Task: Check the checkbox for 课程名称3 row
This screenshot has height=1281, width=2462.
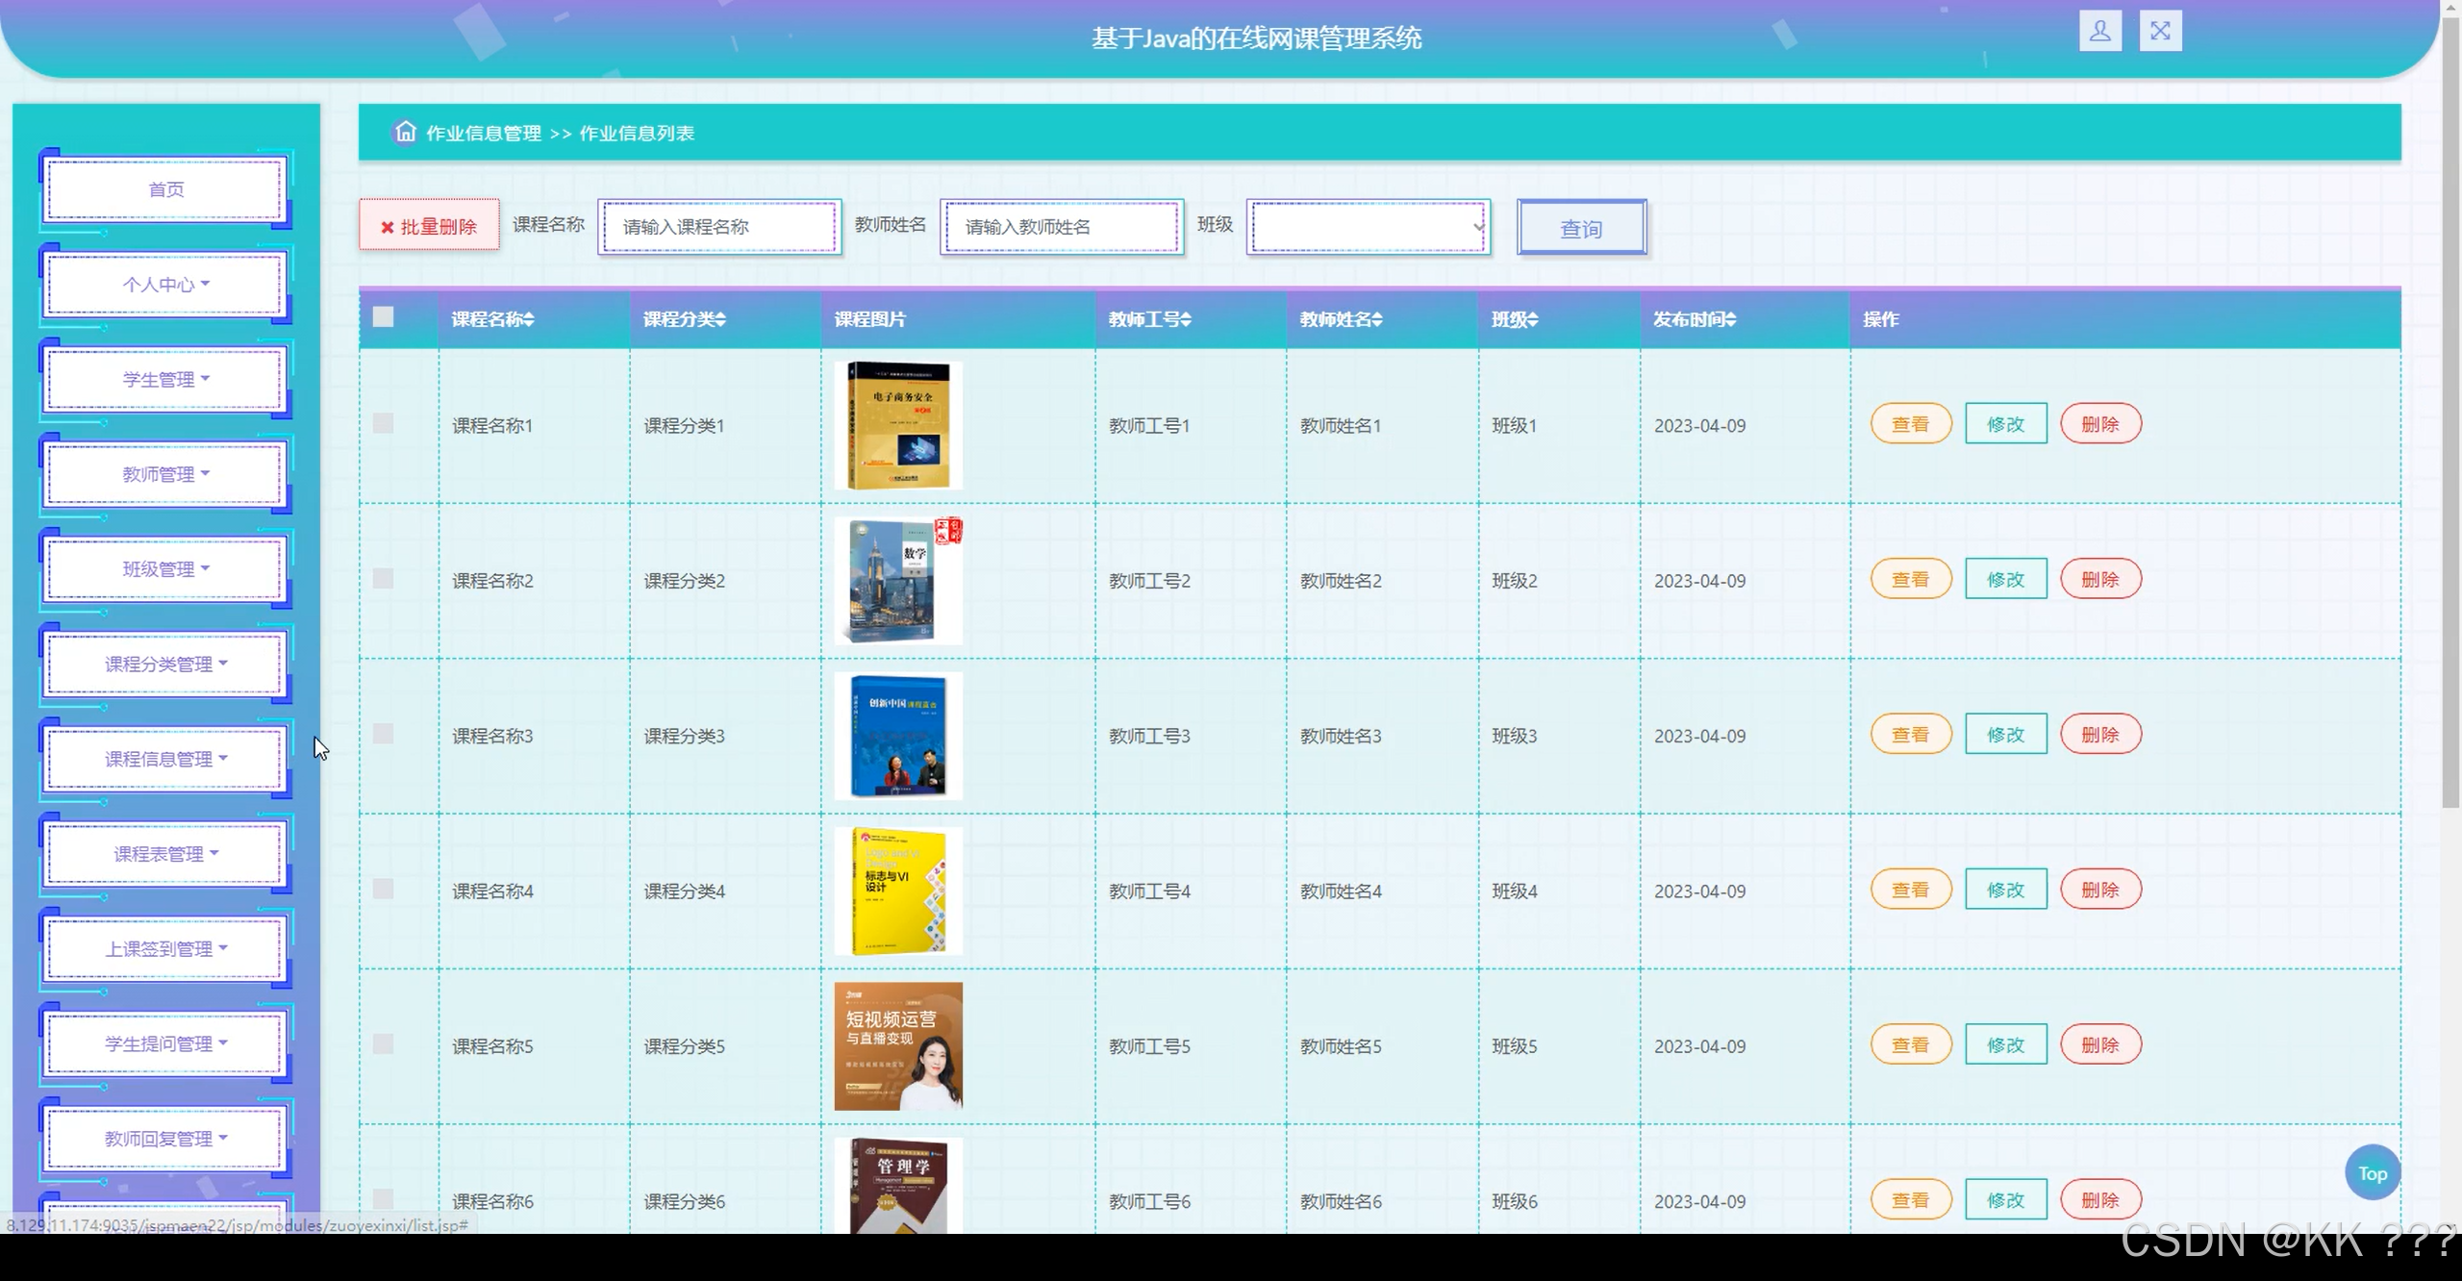Action: point(383,734)
